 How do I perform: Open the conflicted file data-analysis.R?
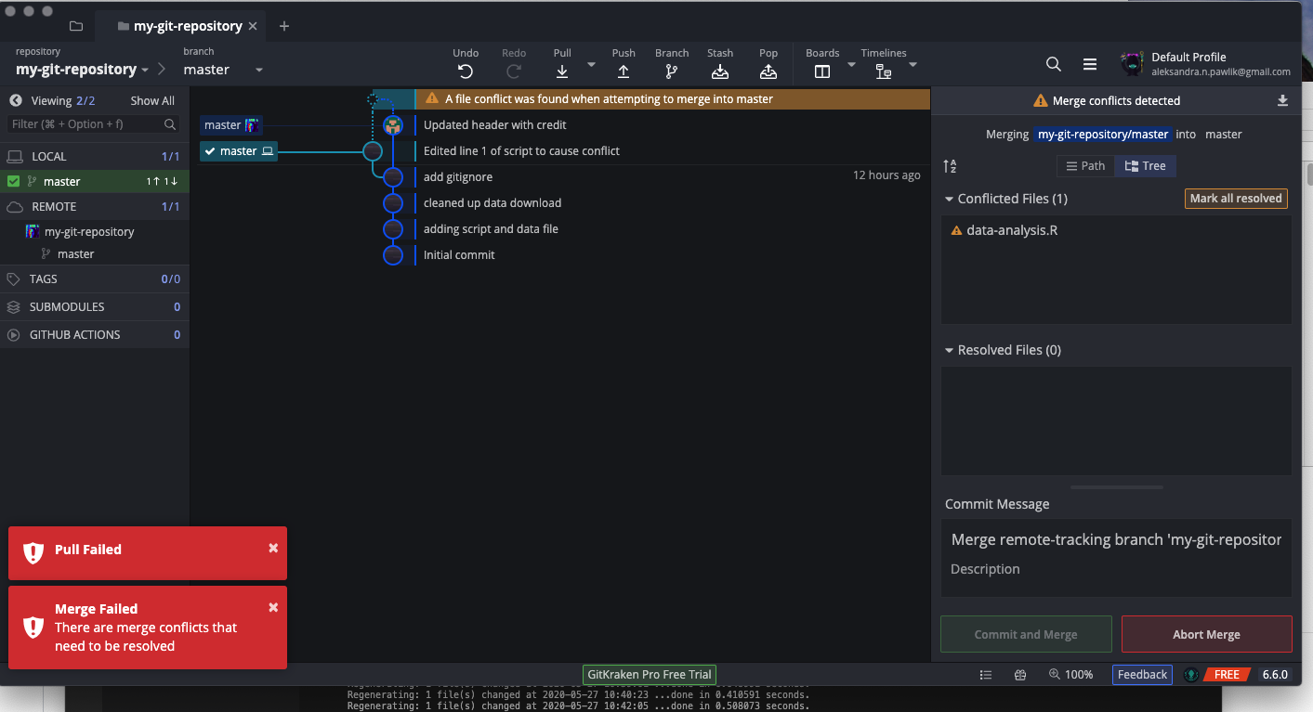point(1012,230)
